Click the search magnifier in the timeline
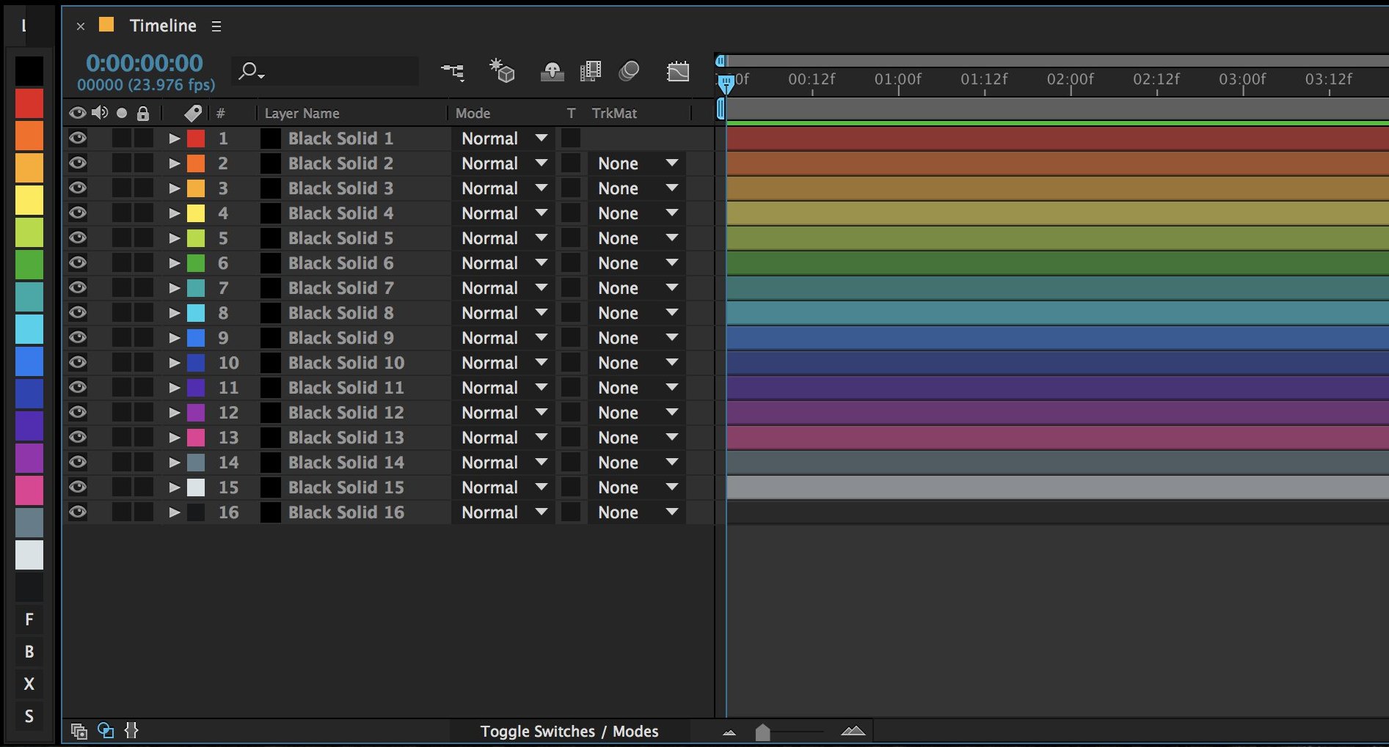1389x747 pixels. click(x=249, y=71)
